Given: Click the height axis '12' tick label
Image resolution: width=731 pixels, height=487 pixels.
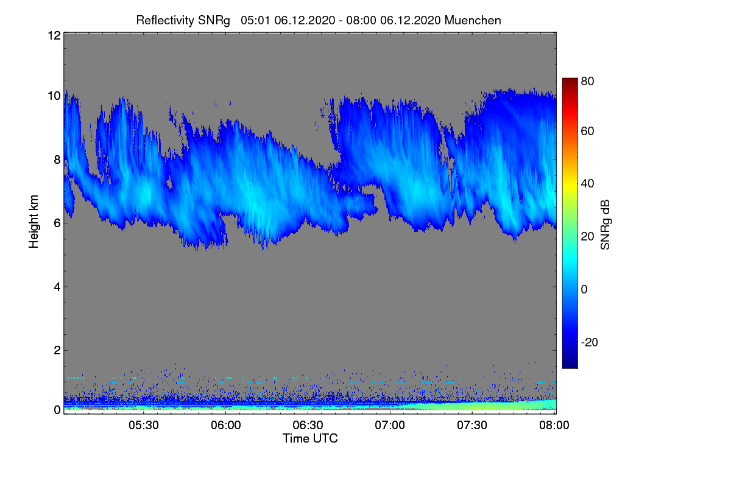Looking at the screenshot, I should pos(54,35).
